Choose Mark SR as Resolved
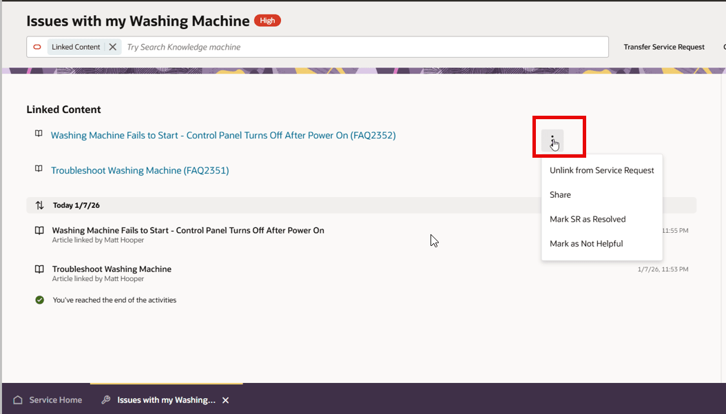Viewport: 726px width, 414px height. [587, 219]
